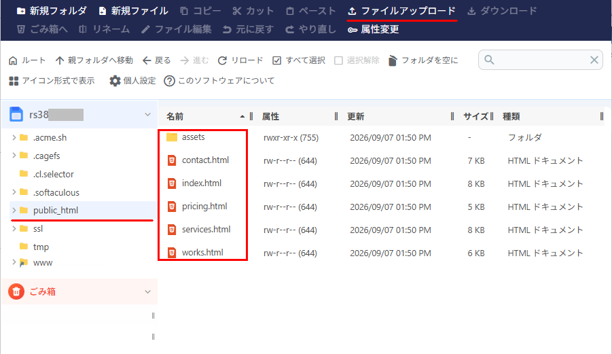Select pricing.html file
This screenshot has height=354, width=612.
(204, 207)
